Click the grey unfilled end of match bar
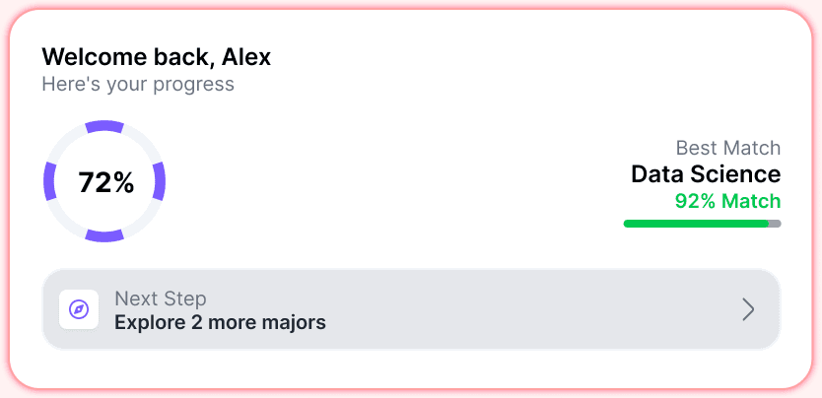The width and height of the screenshot is (822, 398). (x=775, y=224)
